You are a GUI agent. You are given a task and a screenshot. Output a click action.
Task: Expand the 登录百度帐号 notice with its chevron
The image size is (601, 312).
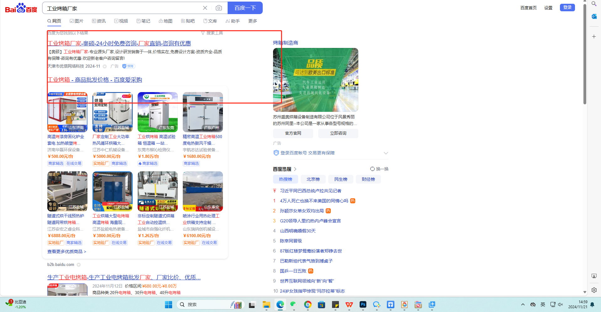point(386,153)
